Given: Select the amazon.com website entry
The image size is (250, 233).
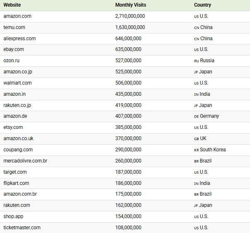Looking at the screenshot, I should (x=17, y=16).
